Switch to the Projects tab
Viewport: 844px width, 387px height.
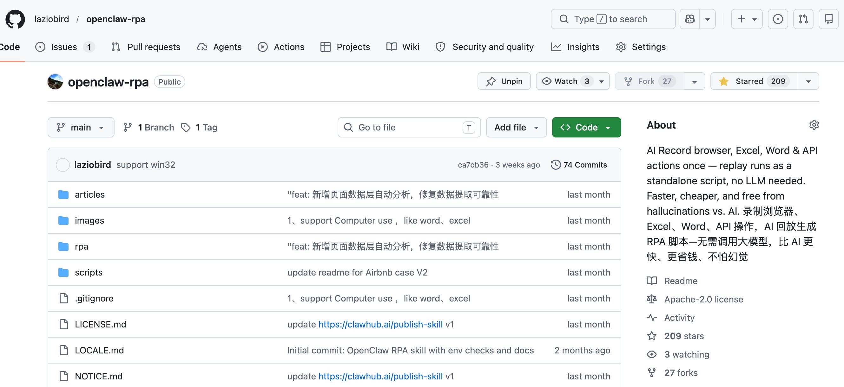coord(345,47)
